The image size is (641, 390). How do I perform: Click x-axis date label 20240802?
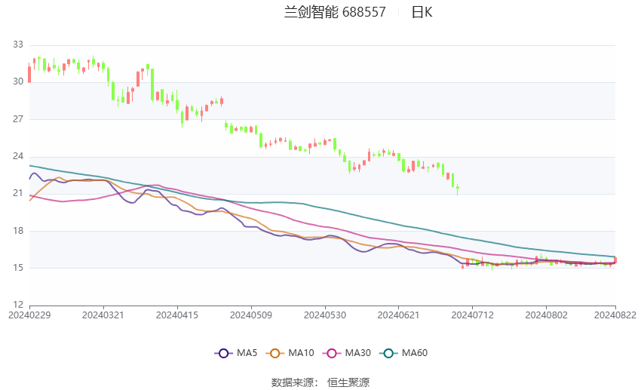(x=547, y=315)
